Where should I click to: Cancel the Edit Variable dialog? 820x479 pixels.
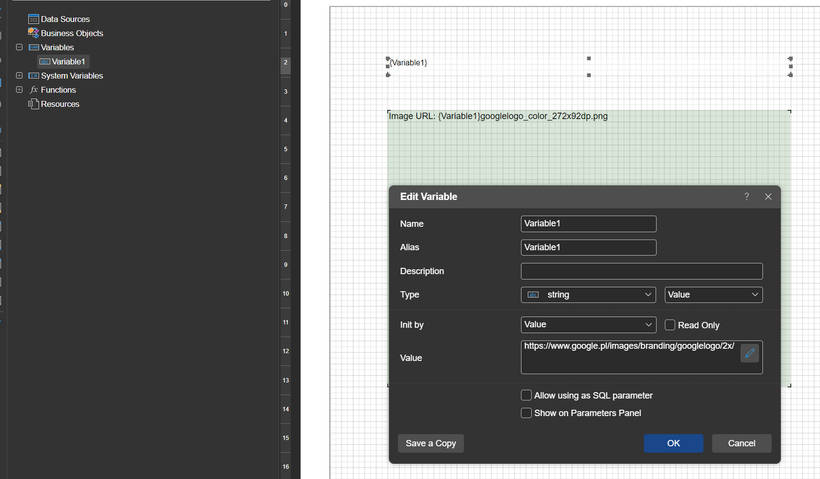(x=742, y=443)
